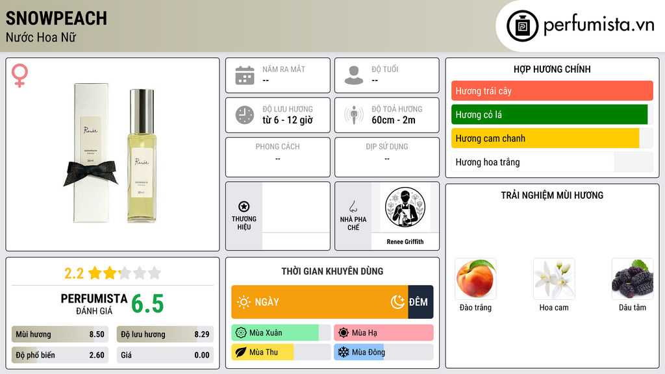Viewport: 665px width, 374px height.
Task: Click the Độ phổ biến 2.60 score bar
Action: [60, 355]
